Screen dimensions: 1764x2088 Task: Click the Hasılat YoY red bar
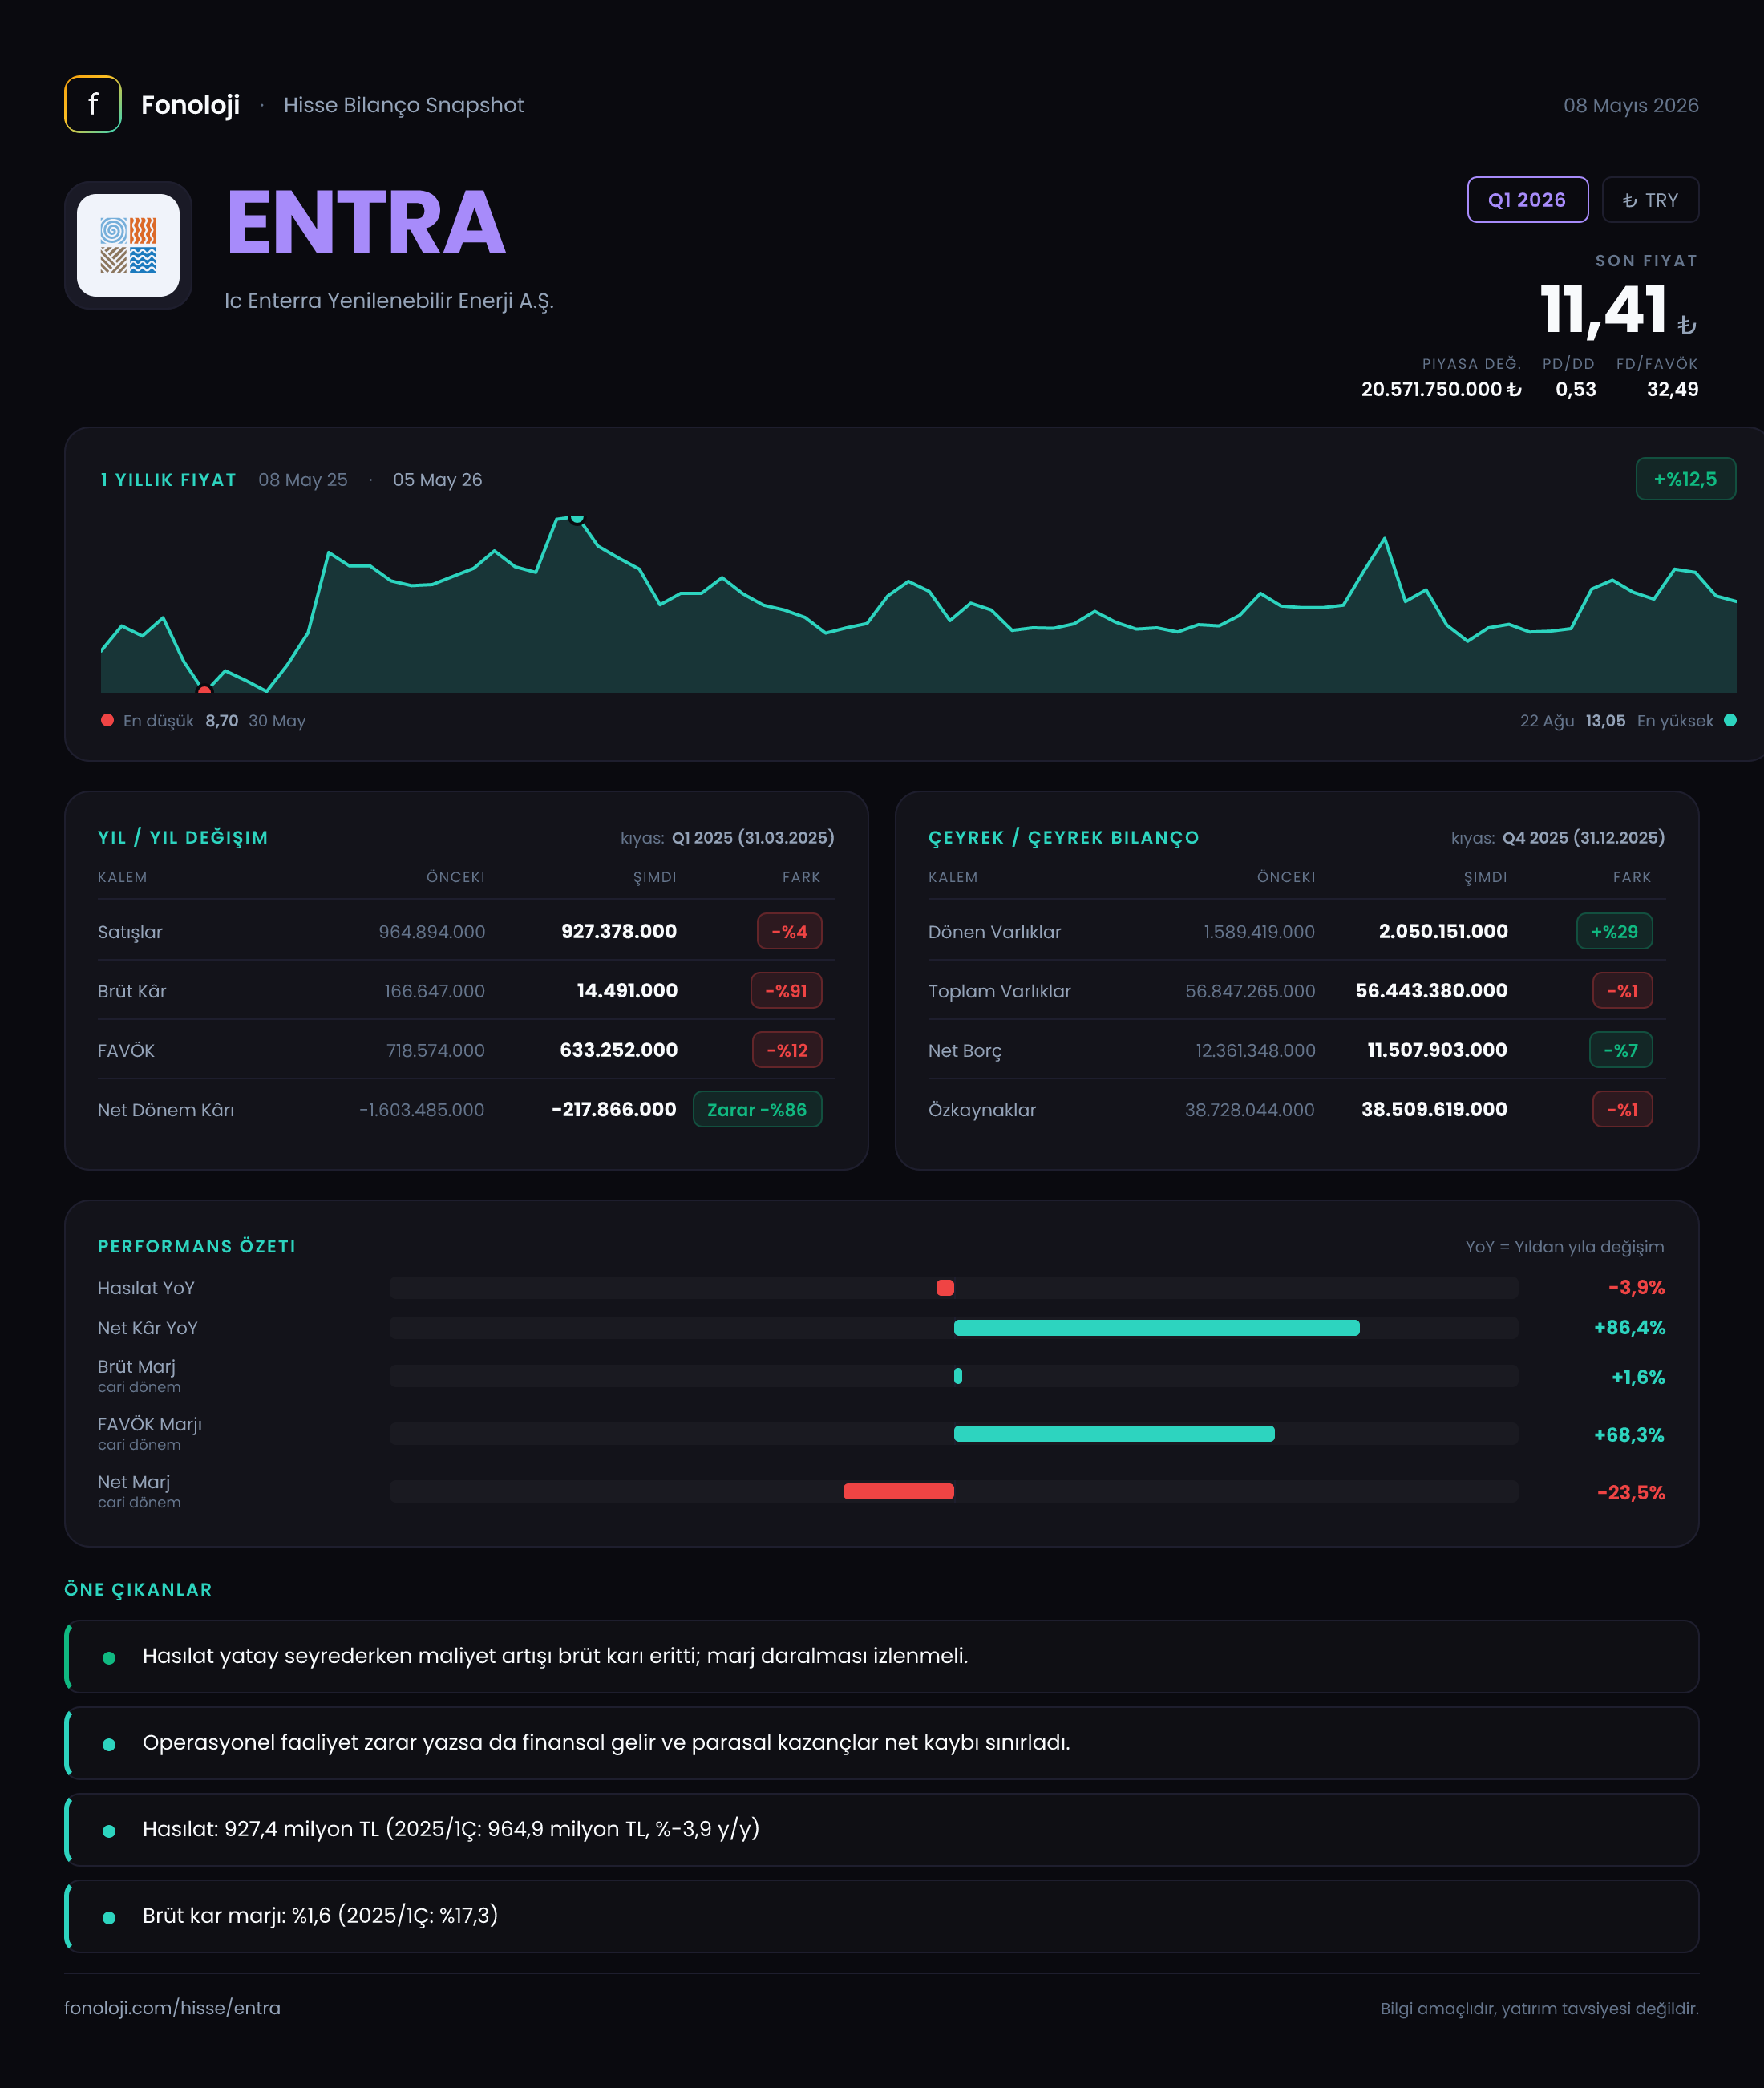click(945, 1287)
